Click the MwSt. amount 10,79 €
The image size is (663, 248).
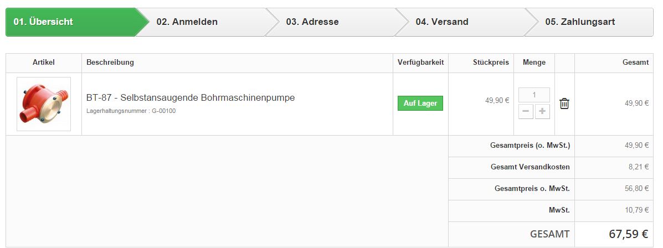(636, 210)
